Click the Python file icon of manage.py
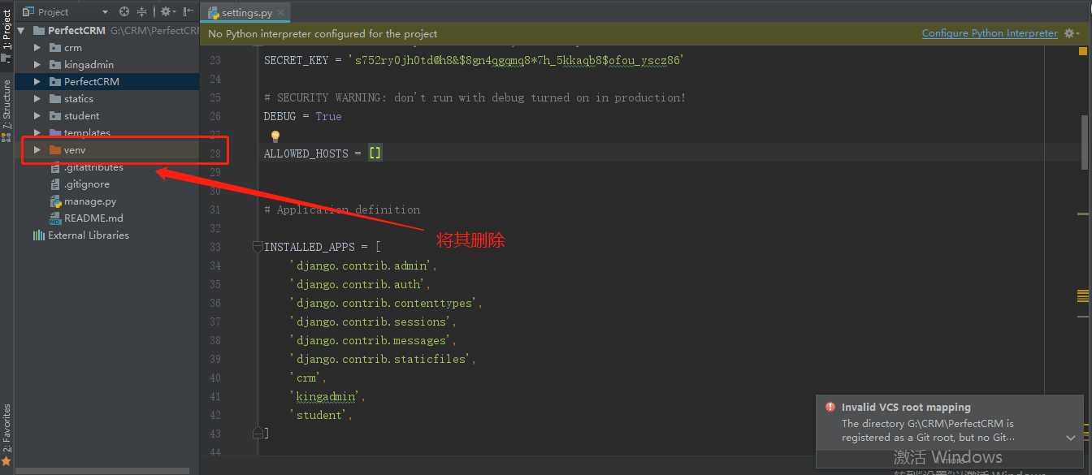 [55, 201]
